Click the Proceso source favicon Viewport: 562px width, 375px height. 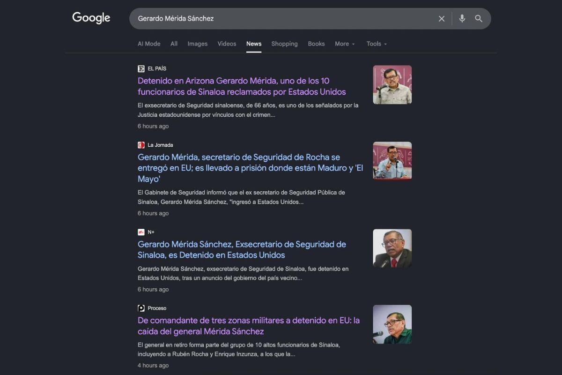(141, 308)
